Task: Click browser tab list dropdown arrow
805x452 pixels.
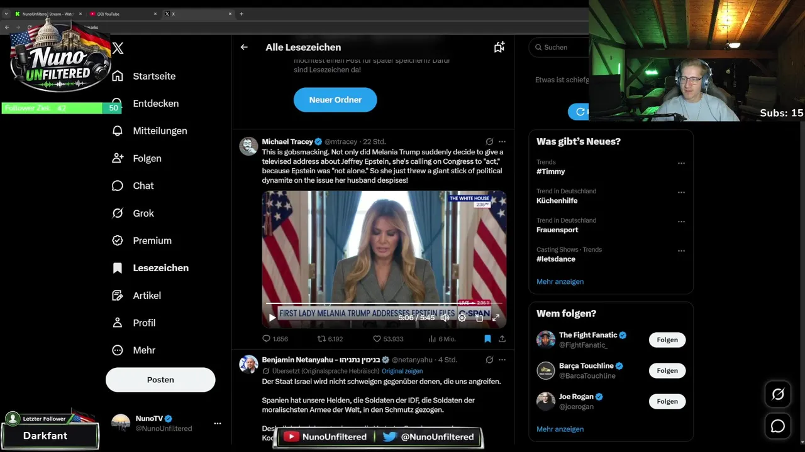Action: click(x=6, y=14)
